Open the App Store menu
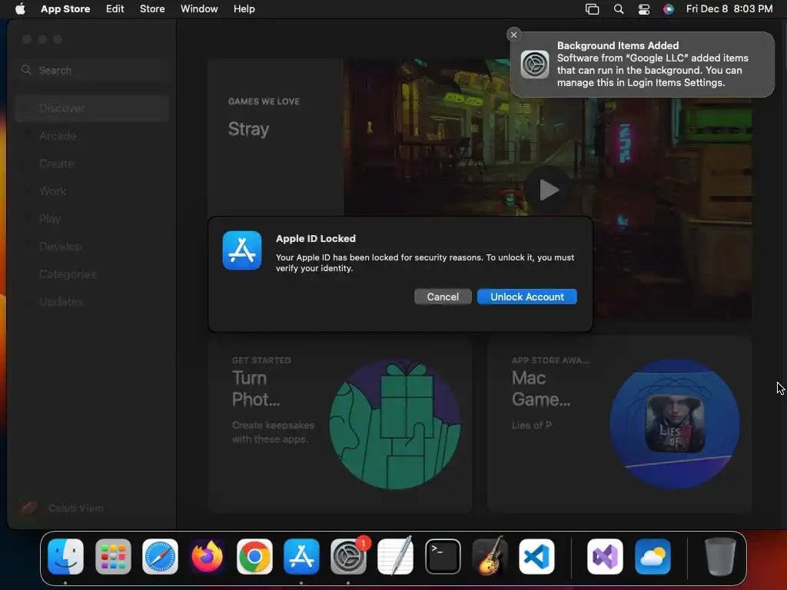This screenshot has height=590, width=787. click(x=65, y=8)
